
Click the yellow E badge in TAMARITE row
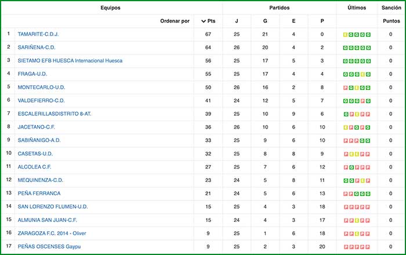coord(346,34)
